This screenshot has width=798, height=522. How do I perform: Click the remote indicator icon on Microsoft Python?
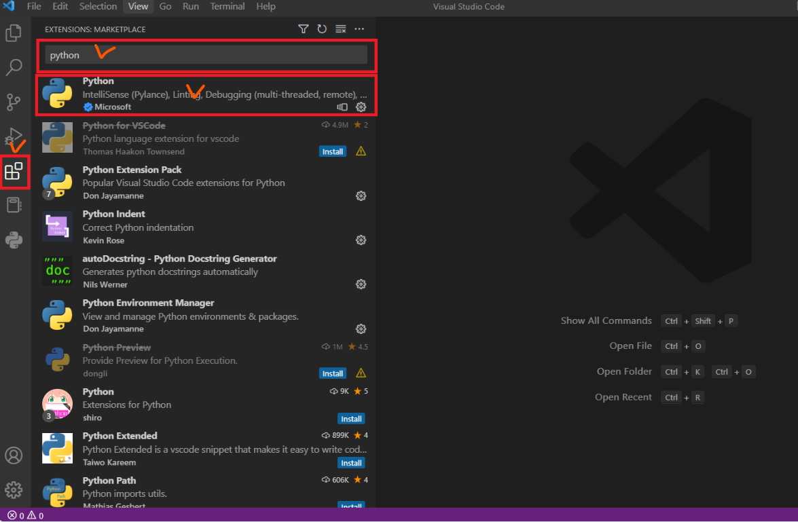pos(342,107)
